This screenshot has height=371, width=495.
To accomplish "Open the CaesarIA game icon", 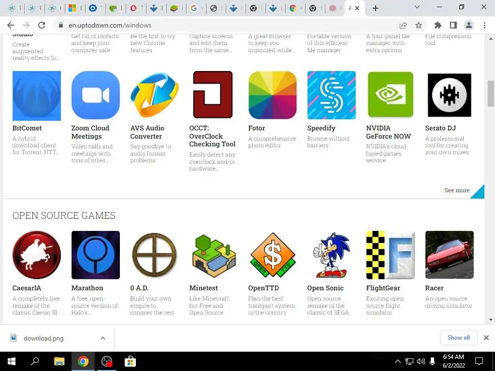I will click(37, 255).
